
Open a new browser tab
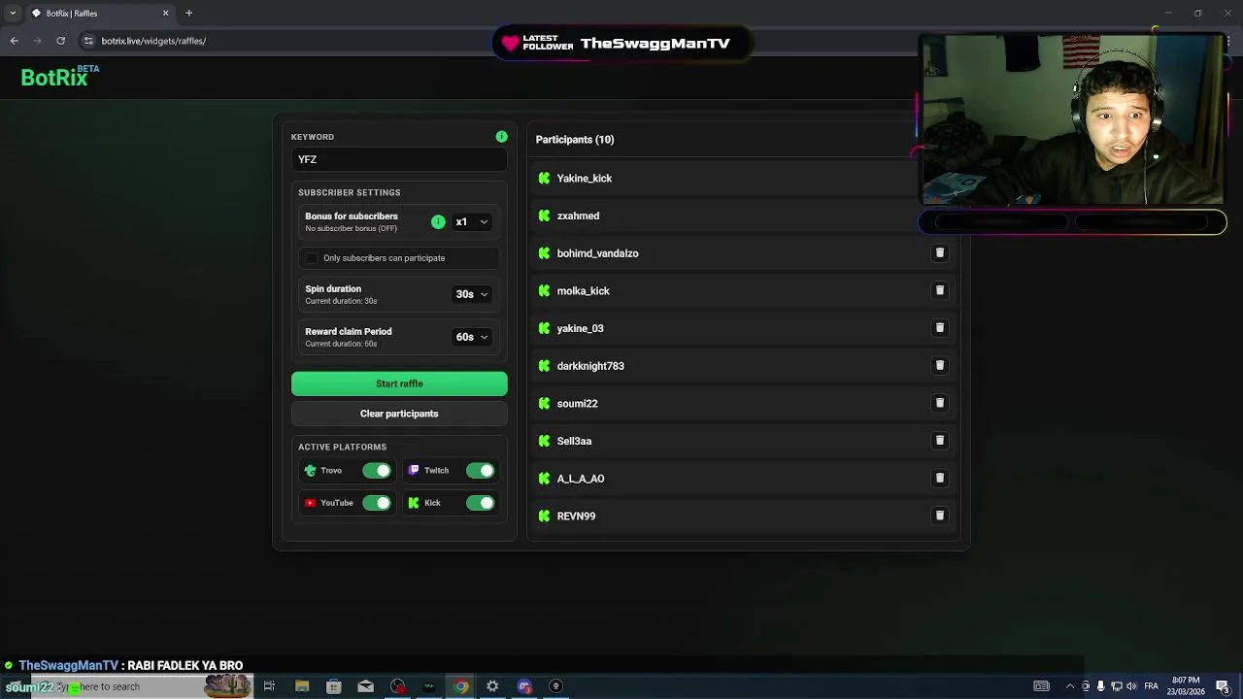(188, 14)
